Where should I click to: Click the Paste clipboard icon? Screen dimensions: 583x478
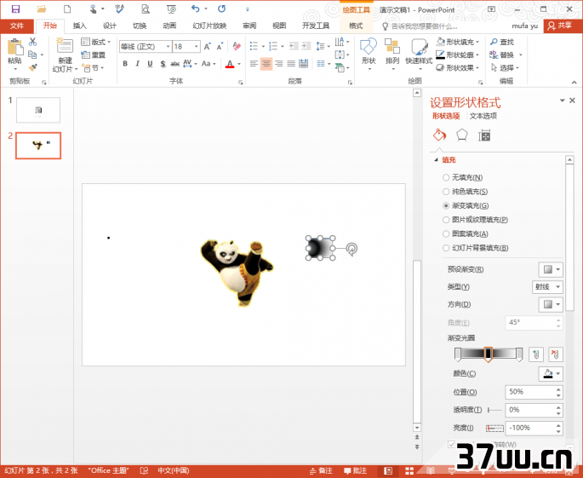point(14,49)
